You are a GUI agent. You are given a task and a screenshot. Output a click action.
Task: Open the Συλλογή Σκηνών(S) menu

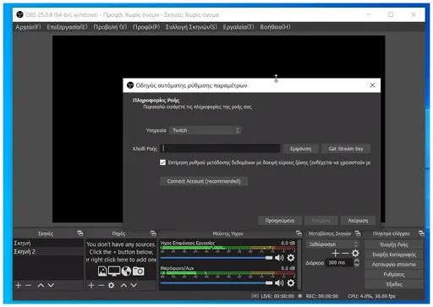[191, 27]
